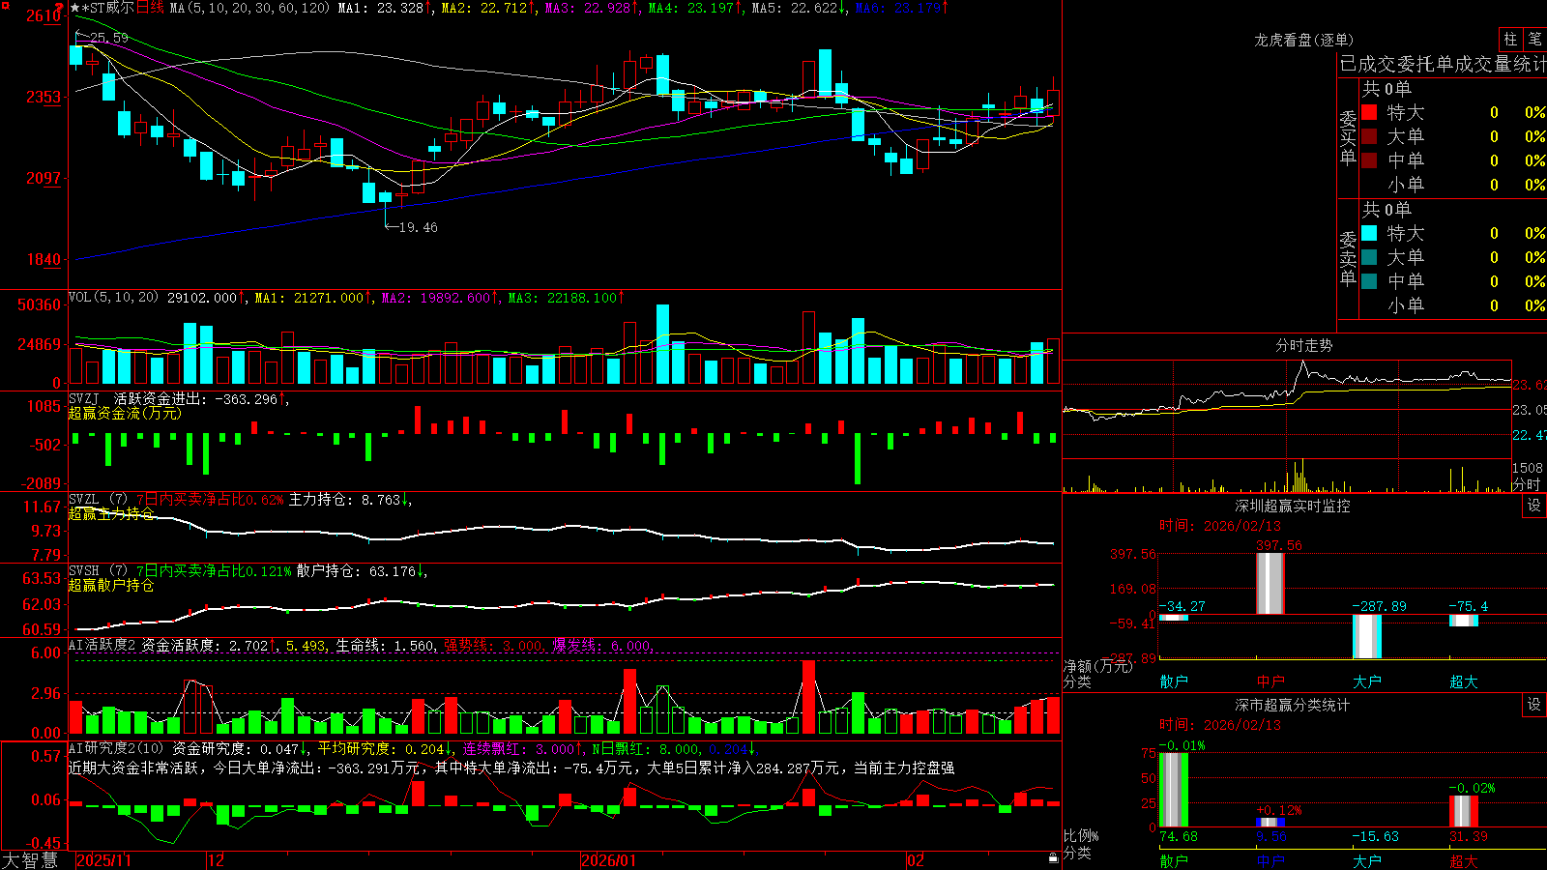Click the red 特大 buy-order swatch
1547x870 pixels.
[1369, 112]
